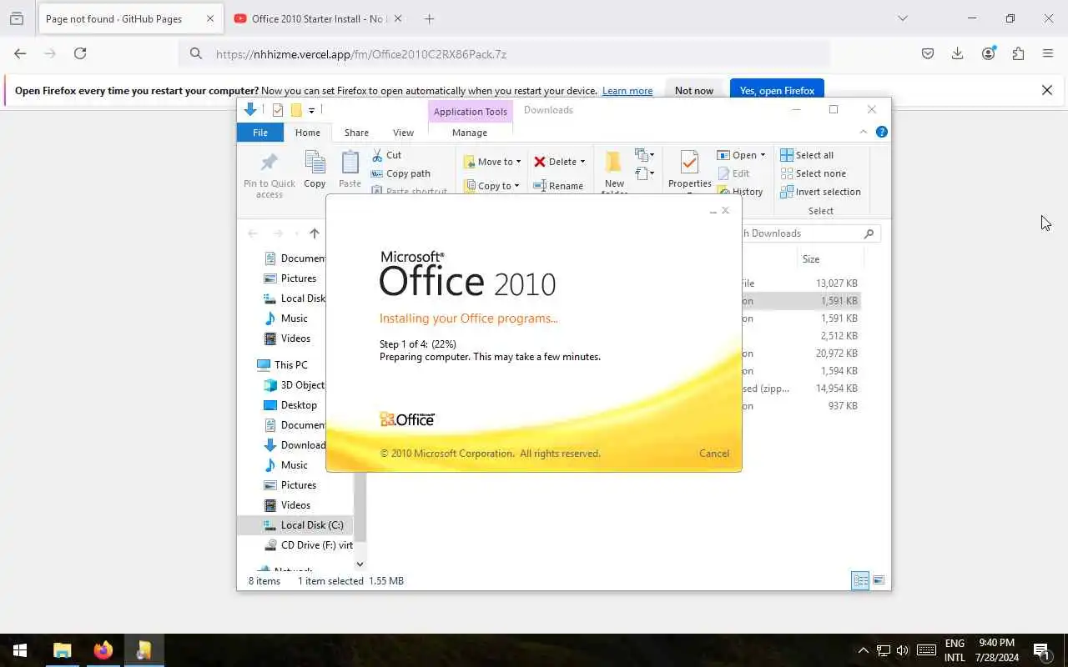The width and height of the screenshot is (1068, 667).
Task: Click Not now in Firefox notification
Action: coord(694,91)
